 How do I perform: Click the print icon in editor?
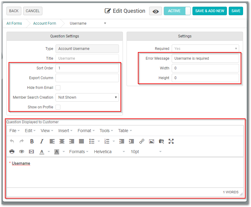click(x=12, y=152)
